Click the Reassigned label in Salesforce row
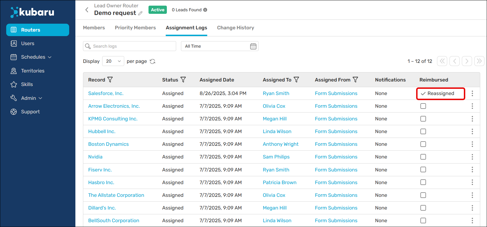 pyautogui.click(x=441, y=93)
